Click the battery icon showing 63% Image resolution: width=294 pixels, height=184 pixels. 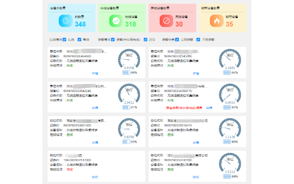pos(126,142)
